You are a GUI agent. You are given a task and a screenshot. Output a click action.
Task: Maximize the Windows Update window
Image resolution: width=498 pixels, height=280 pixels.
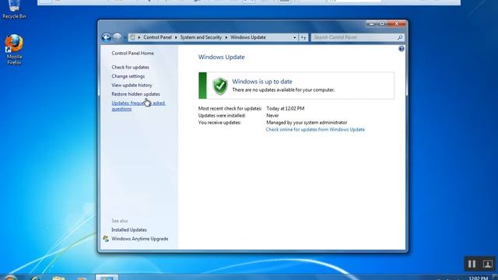click(x=382, y=23)
